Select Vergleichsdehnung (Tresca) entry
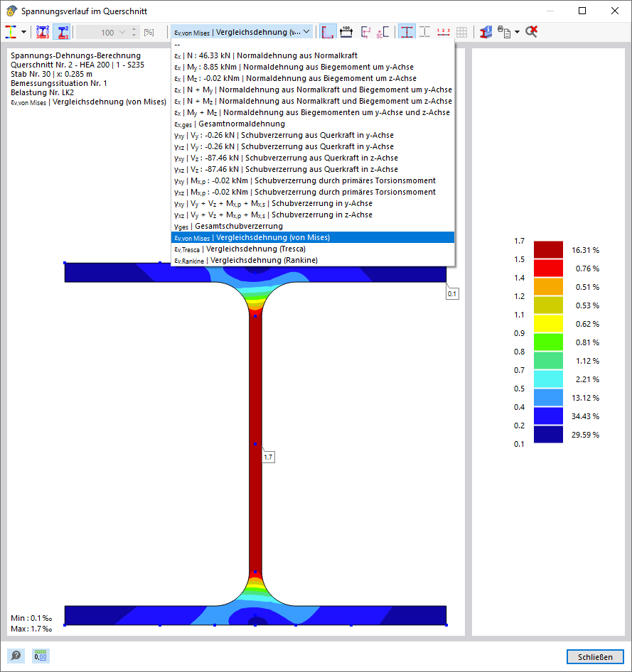Viewport: 632px width, 672px height. coord(313,249)
